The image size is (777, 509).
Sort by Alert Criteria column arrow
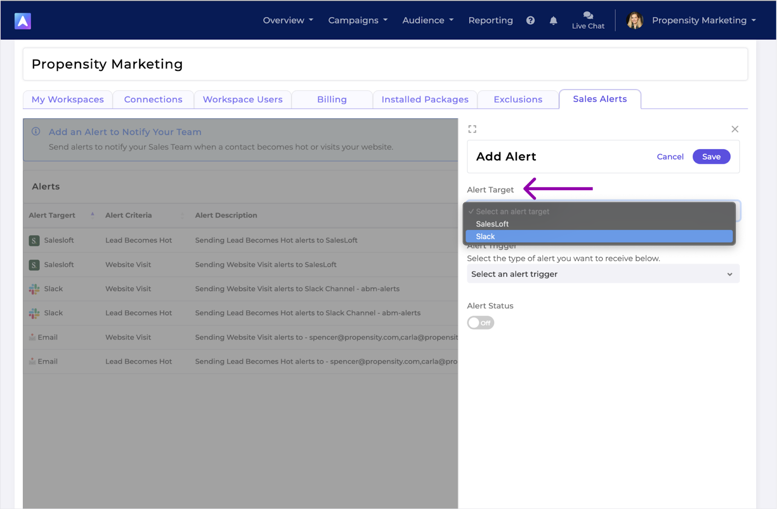[183, 214]
